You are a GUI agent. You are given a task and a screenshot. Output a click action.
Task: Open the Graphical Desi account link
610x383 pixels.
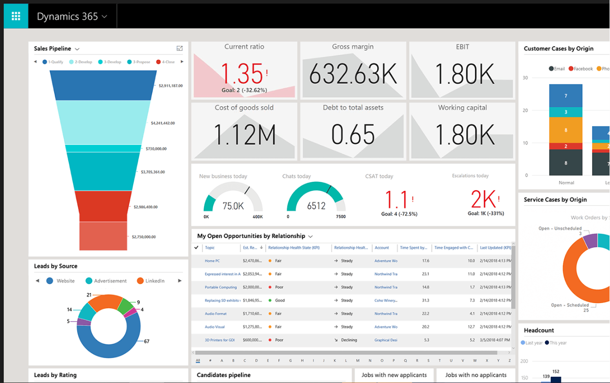386,340
